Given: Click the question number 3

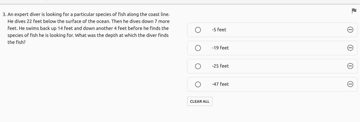Looking at the screenshot, I should (4, 14).
